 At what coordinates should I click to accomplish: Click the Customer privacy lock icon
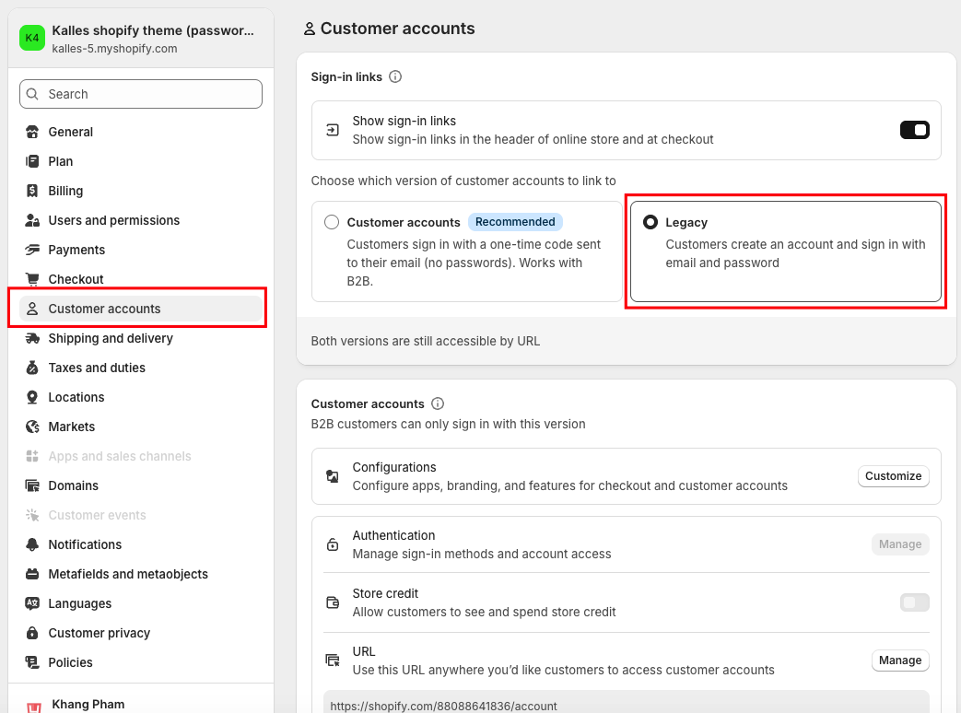click(x=32, y=633)
